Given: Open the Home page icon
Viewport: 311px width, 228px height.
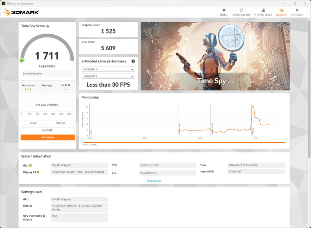Looking at the screenshot, I should 224,10.
